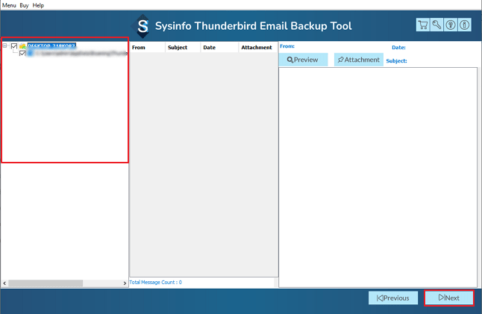Click the tree panel horizontal scrollbar thumb

(x=46, y=283)
